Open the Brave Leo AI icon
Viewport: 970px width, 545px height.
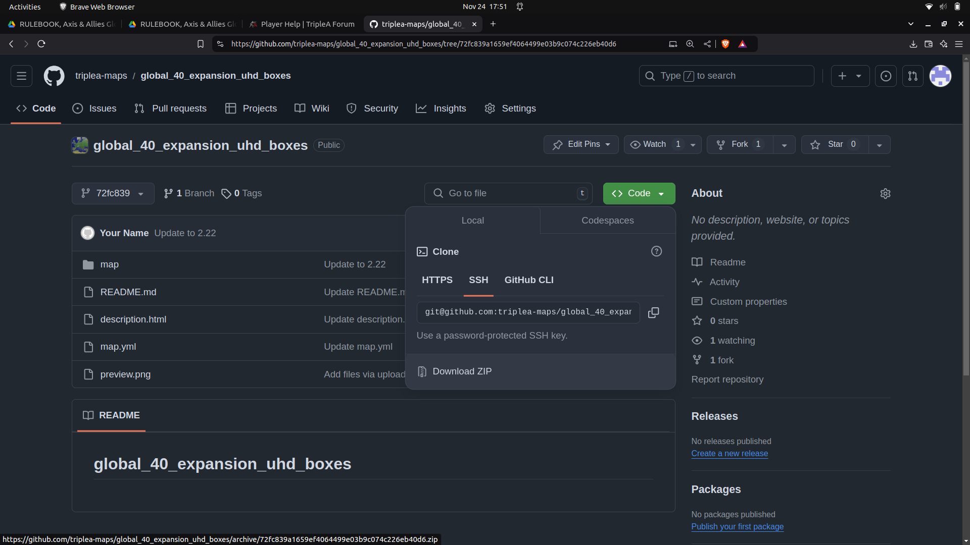[943, 44]
